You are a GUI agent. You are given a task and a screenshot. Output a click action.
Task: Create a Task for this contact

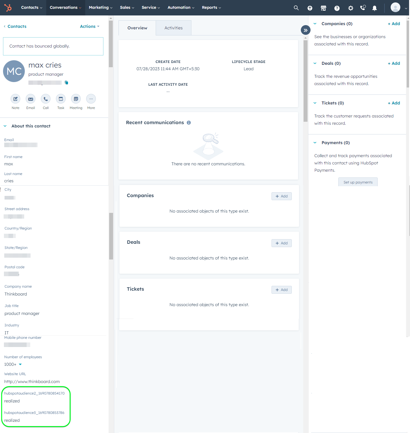pyautogui.click(x=61, y=99)
